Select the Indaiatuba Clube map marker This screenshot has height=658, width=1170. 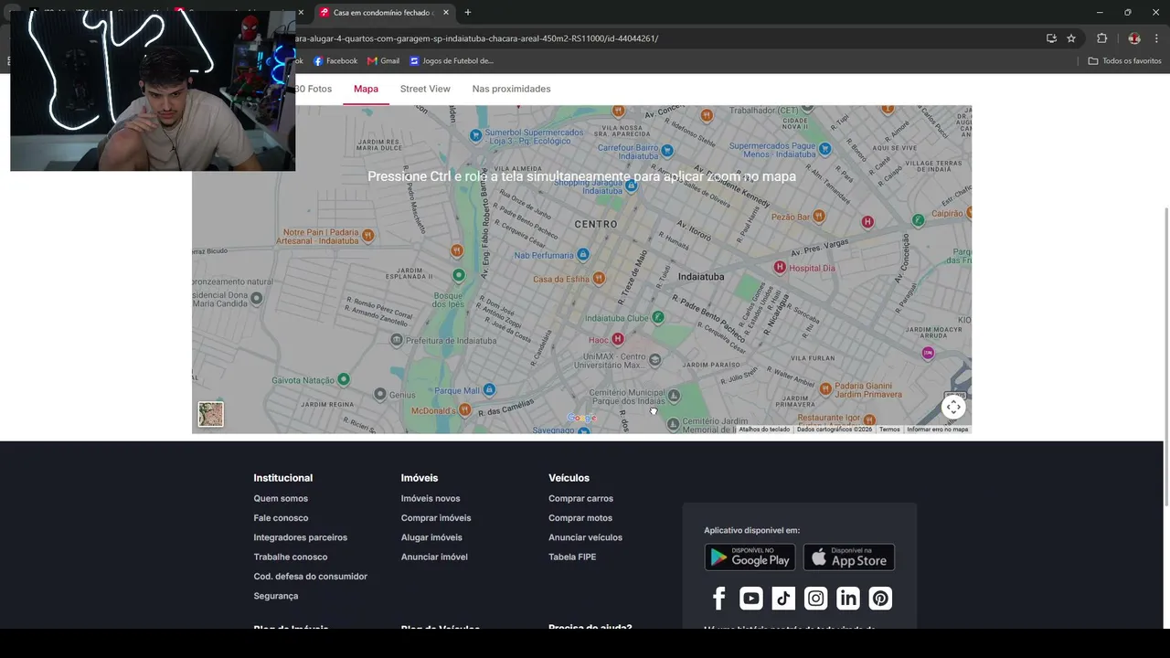tap(658, 317)
